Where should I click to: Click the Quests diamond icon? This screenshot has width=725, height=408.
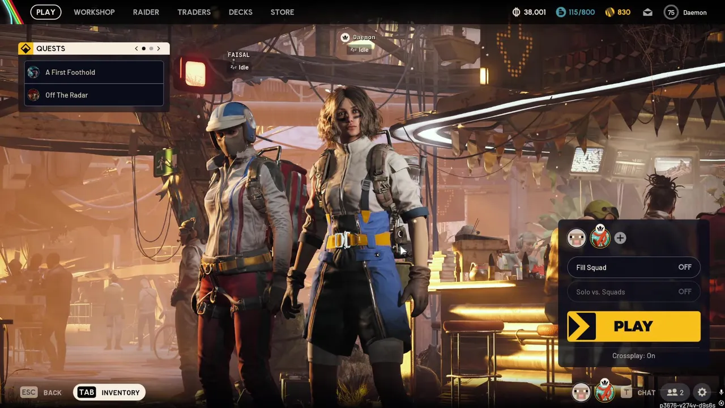[25, 49]
